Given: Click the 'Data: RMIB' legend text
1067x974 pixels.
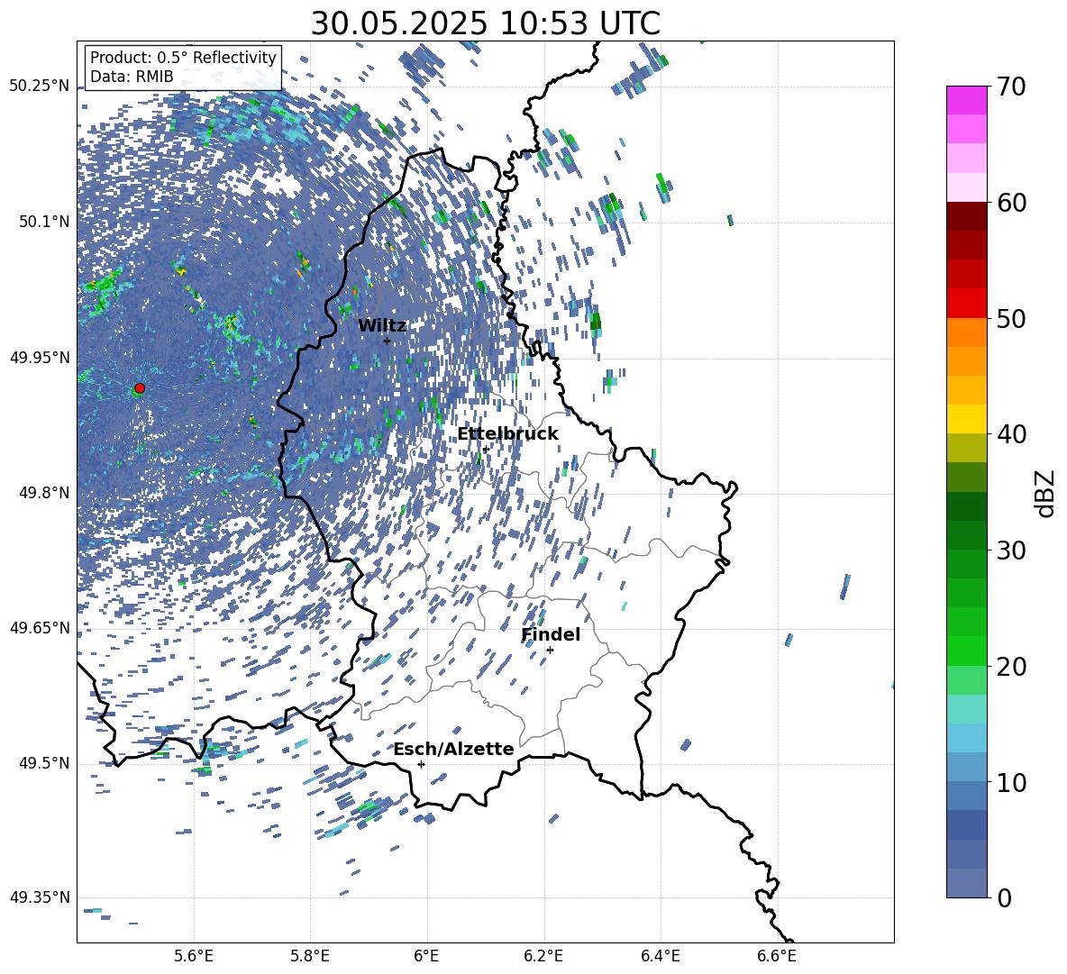Looking at the screenshot, I should [x=132, y=77].
